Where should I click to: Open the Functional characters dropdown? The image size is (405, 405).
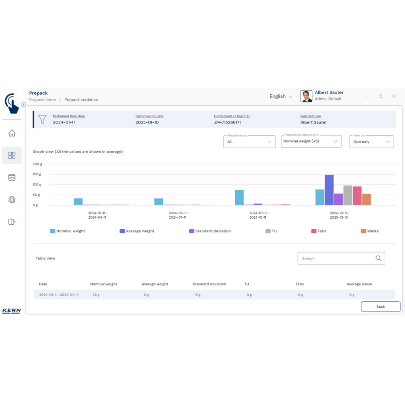coord(311,141)
